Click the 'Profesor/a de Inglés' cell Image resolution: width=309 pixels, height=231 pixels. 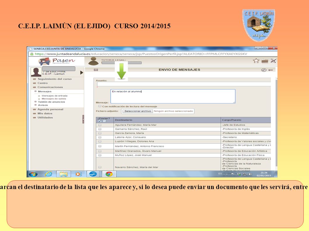pos(246,129)
